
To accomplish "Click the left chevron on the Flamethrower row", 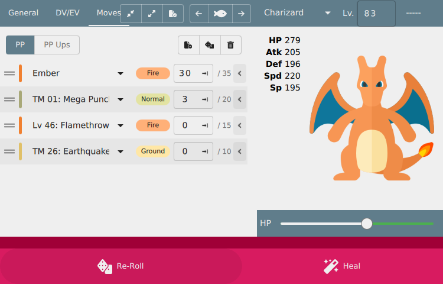I will 240,125.
